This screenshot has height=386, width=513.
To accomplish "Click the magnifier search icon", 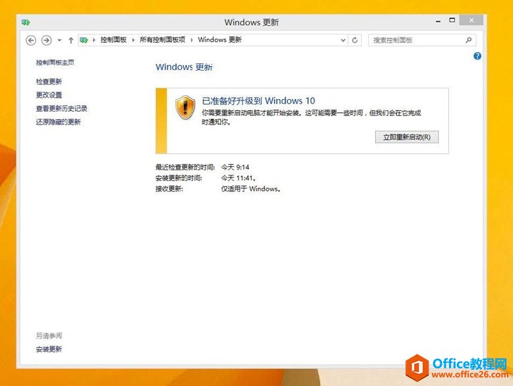I will [x=469, y=40].
